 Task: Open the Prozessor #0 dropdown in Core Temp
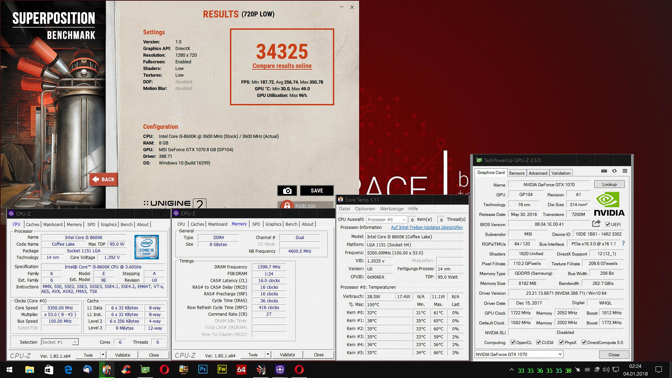click(386, 219)
